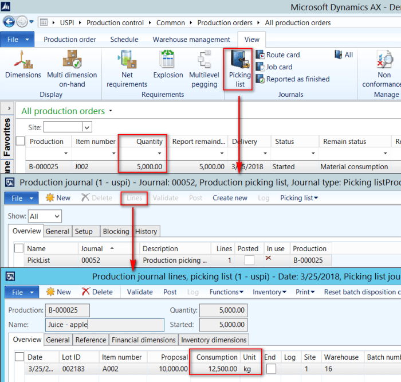Viewport: 401px width, 382px height.
Task: Open the Inventory dimensions tab
Action: 213,340
